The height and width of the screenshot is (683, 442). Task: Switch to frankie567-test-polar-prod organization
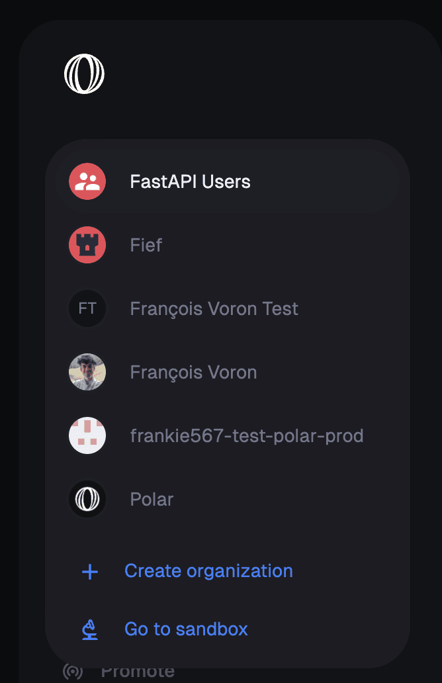[228, 435]
